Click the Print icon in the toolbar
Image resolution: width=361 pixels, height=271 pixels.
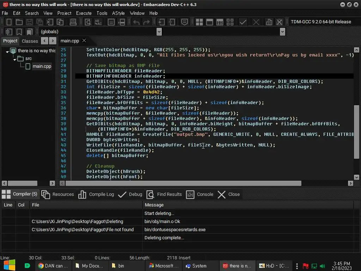point(73,22)
